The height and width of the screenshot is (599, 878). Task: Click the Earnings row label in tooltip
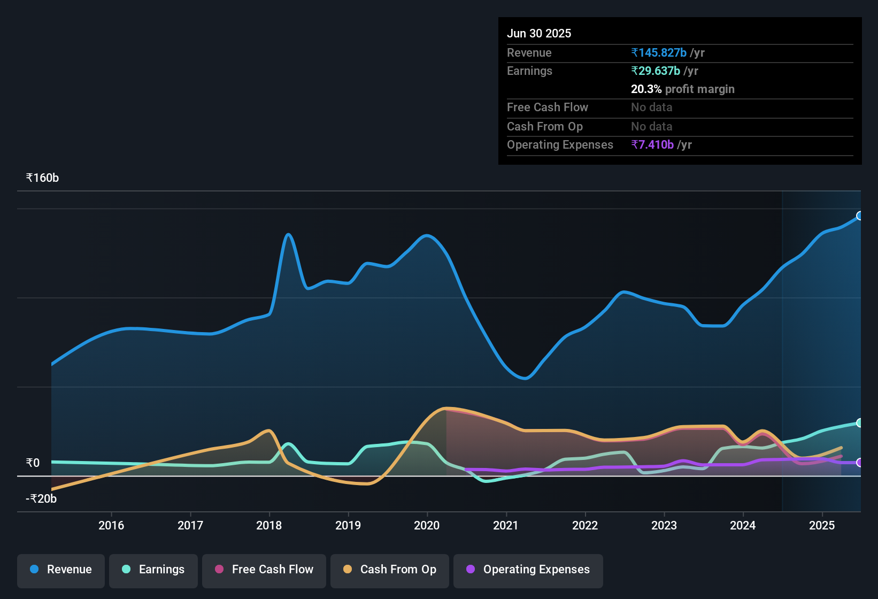pyautogui.click(x=529, y=71)
